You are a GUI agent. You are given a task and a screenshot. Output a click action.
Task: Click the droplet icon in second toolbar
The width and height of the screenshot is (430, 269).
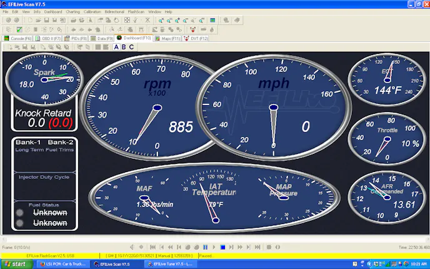(212, 29)
